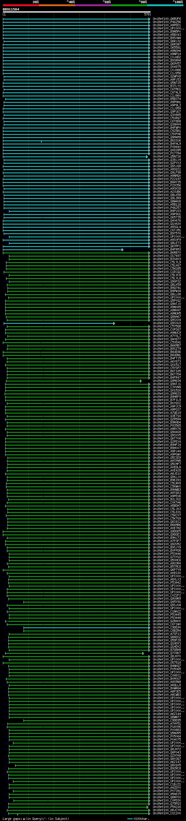
Task: Click the green ~80% identity color bar
Action: 129,5
